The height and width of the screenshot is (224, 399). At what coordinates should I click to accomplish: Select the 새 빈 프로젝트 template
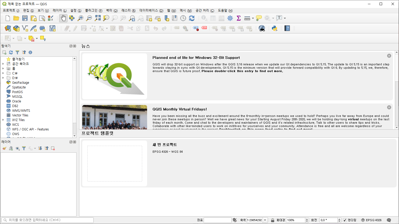point(238,163)
